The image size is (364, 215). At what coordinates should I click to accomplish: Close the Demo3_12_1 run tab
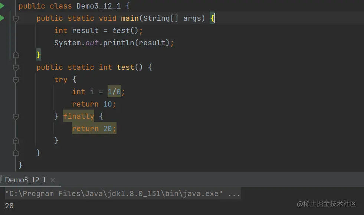click(x=53, y=180)
